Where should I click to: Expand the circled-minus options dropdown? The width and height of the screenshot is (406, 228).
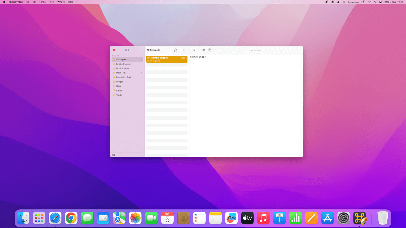click(x=183, y=50)
